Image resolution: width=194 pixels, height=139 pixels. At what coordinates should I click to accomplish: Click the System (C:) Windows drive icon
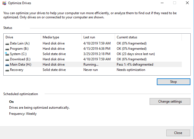coord(7,54)
